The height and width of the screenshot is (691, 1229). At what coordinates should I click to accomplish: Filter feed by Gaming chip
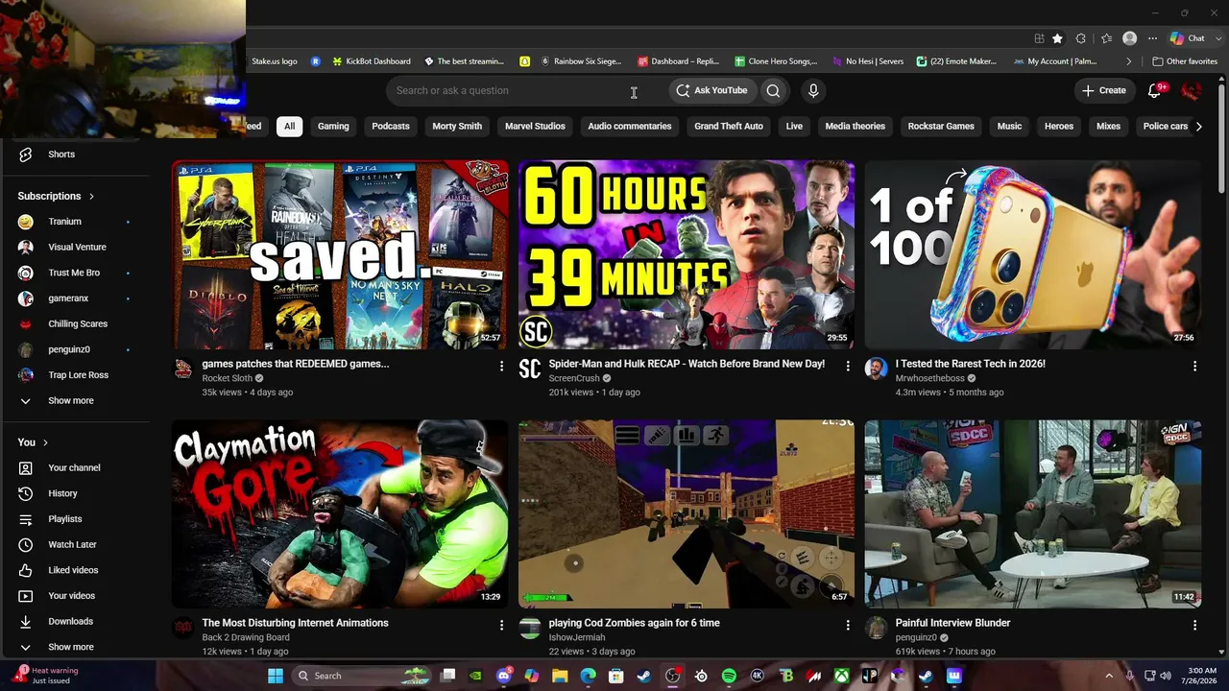333,126
